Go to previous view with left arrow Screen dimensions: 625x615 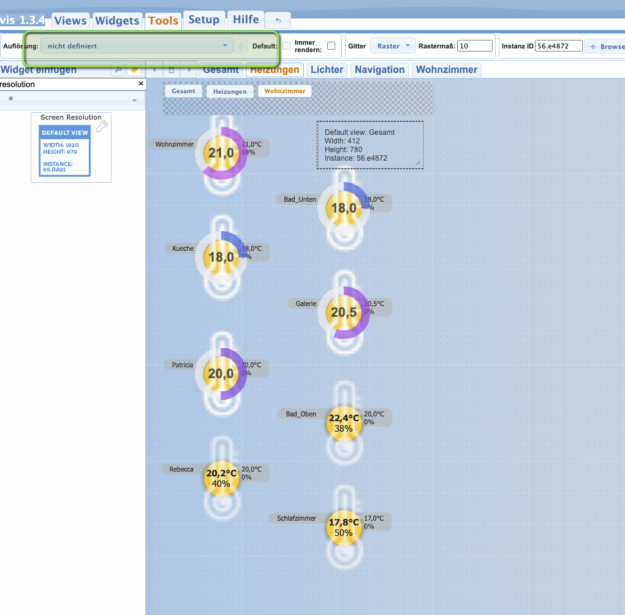[154, 70]
